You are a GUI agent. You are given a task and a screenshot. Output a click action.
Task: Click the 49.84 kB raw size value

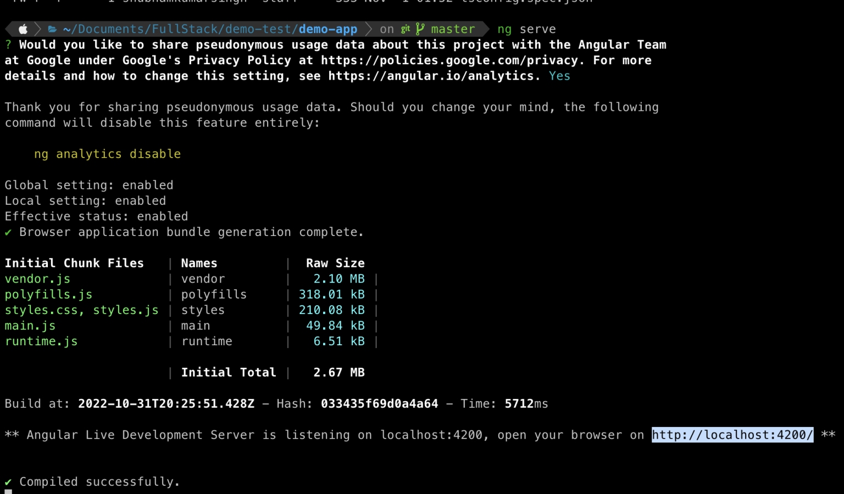(x=335, y=326)
